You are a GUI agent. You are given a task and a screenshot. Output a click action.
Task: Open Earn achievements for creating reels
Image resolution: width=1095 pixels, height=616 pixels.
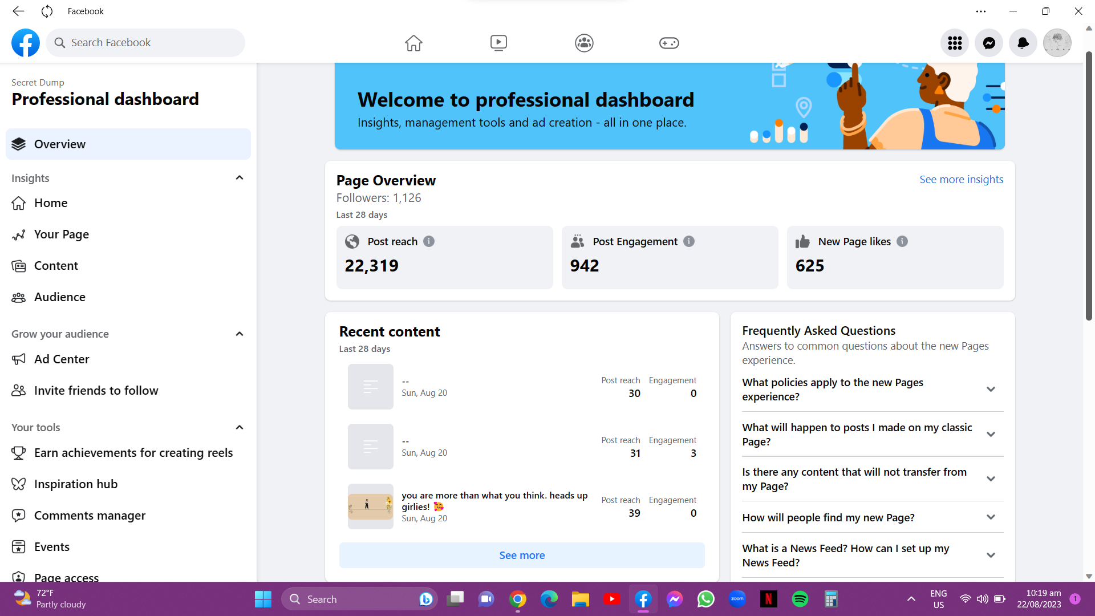point(128,453)
